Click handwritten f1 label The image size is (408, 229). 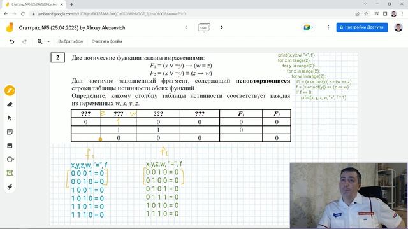tap(89, 154)
